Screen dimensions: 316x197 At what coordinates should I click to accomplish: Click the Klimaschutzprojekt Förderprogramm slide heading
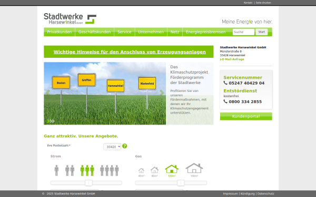coord(189,75)
